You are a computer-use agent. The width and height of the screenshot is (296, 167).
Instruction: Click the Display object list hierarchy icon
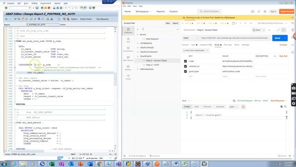point(48,19)
